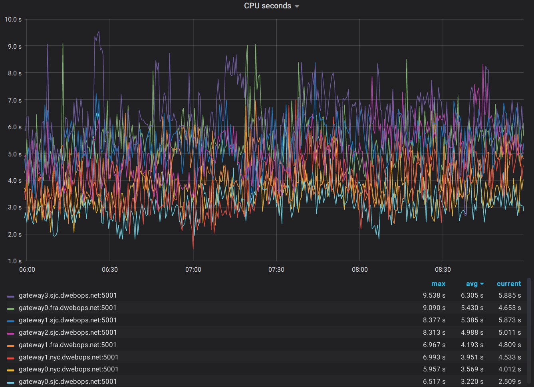Open color picker via gateway3.sjc purple line swatch
Image resolution: width=534 pixels, height=387 pixels.
[x=11, y=295]
